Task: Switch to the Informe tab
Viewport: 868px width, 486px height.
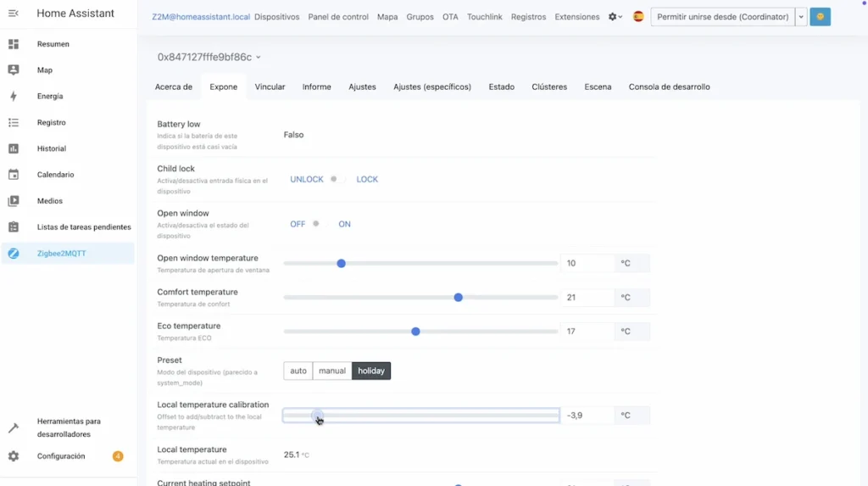Action: coord(317,87)
